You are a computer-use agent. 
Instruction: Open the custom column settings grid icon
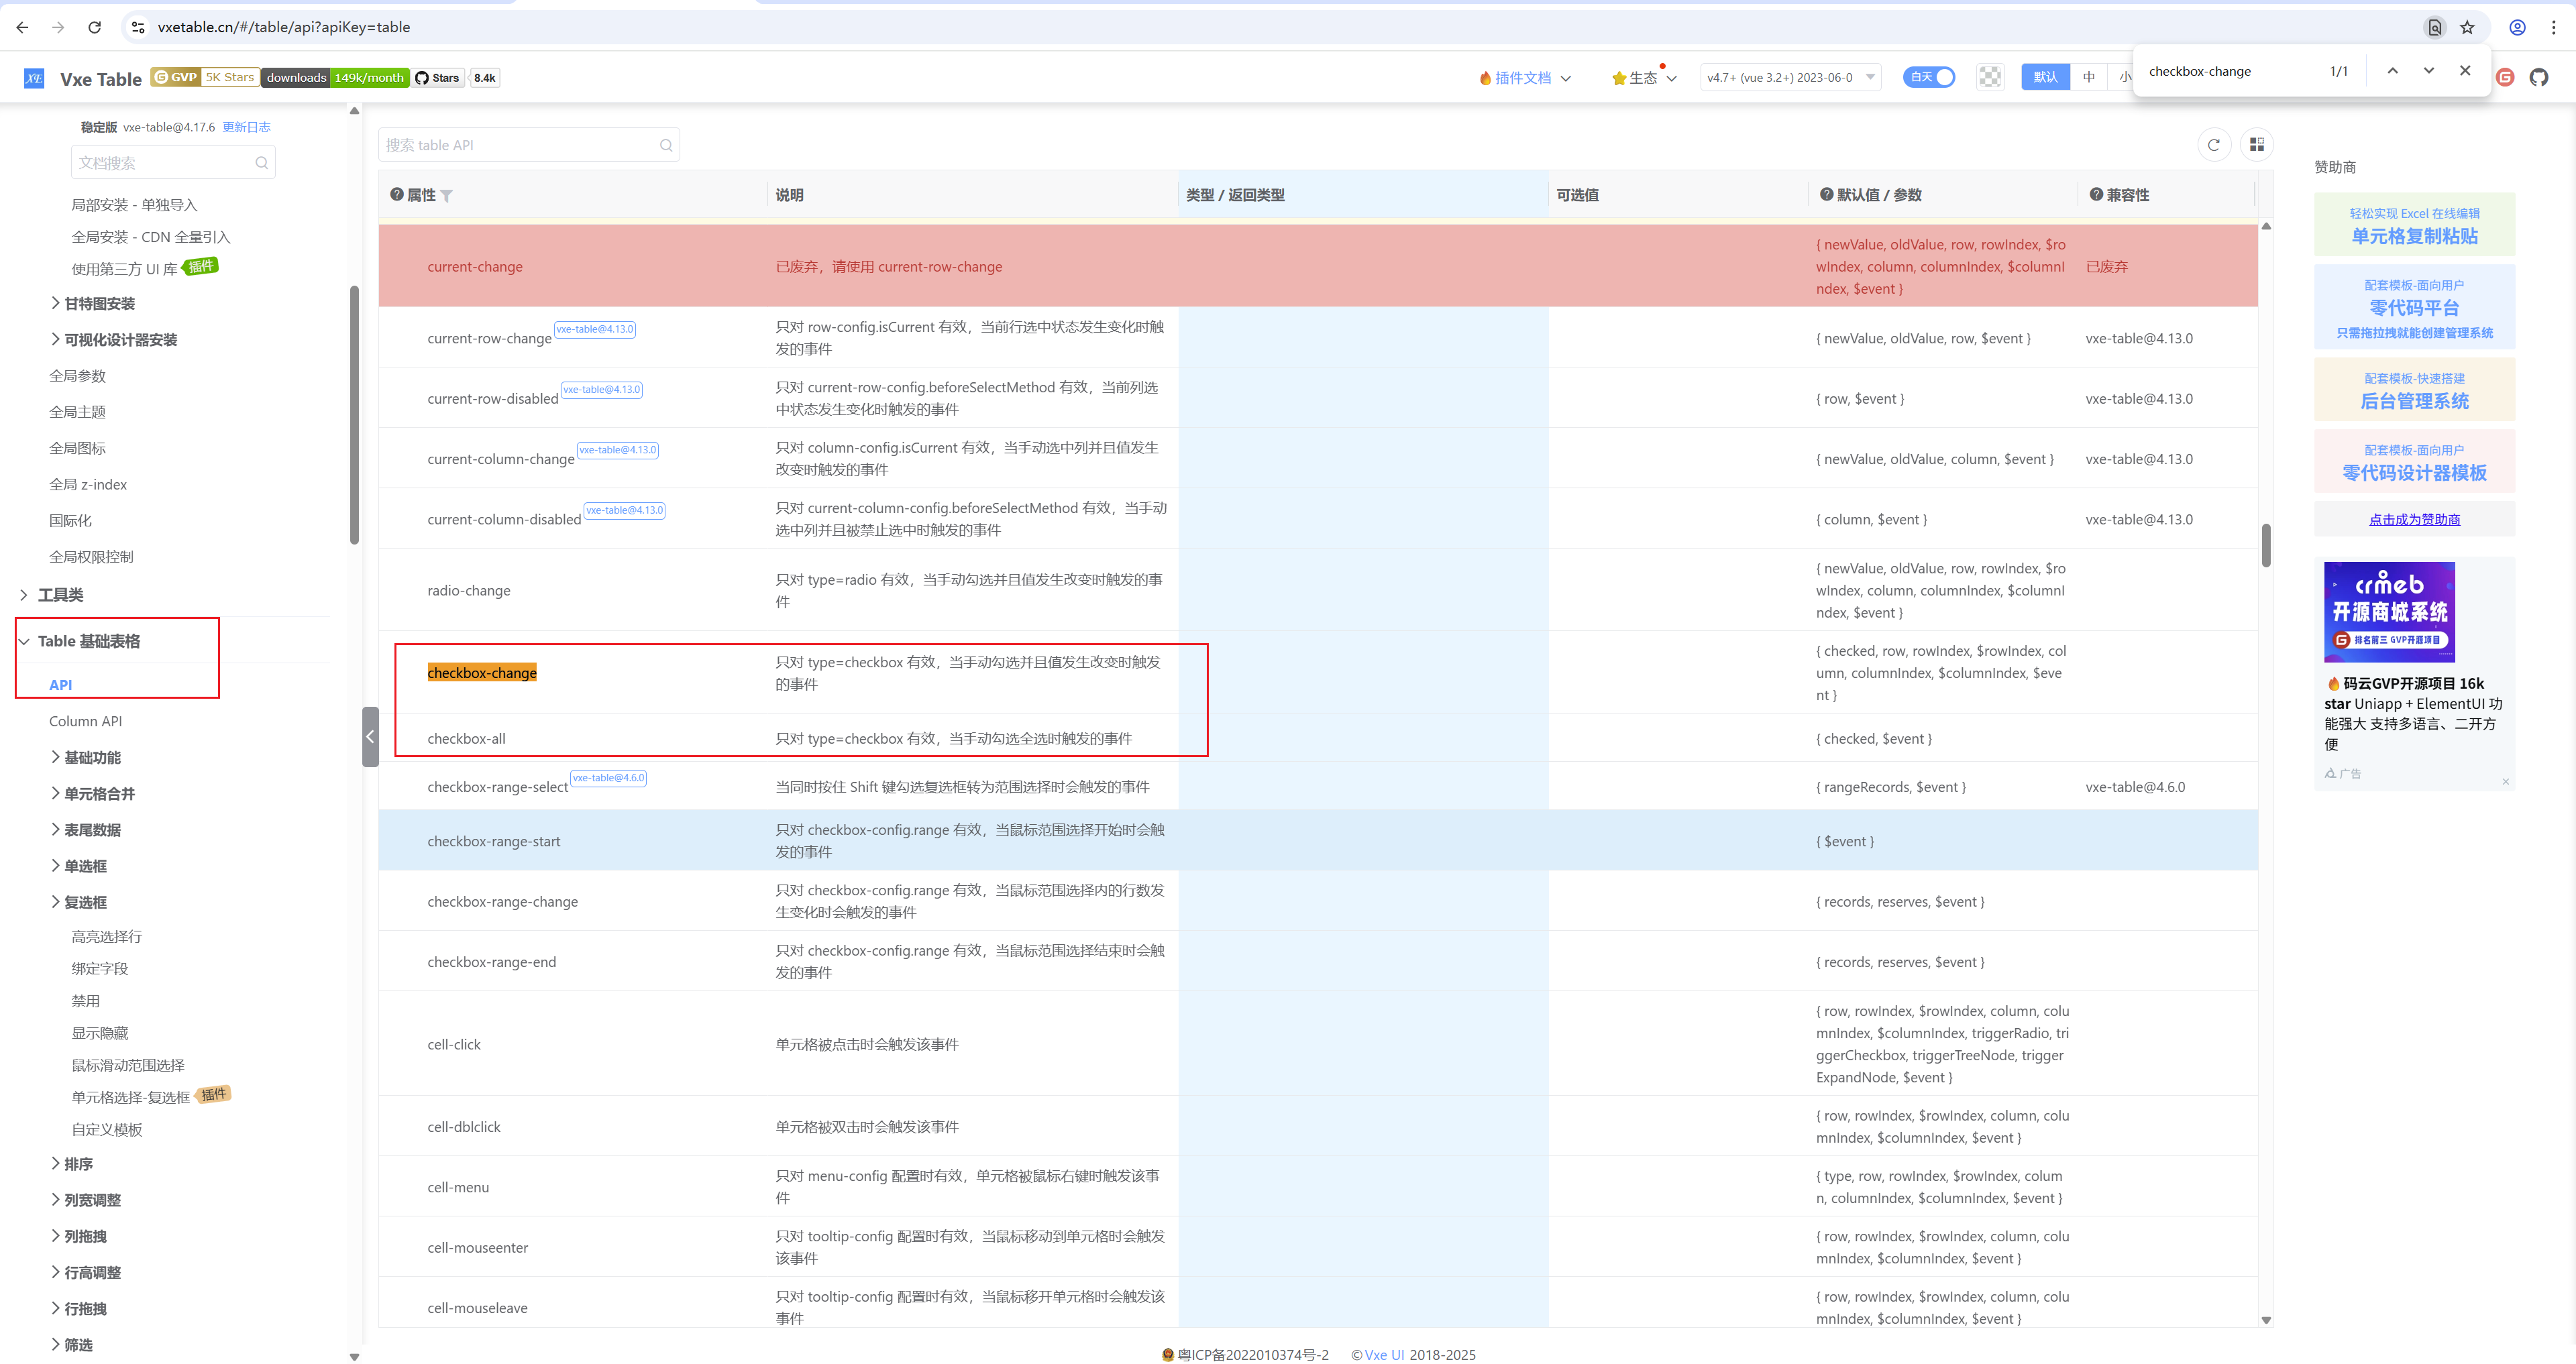[2256, 145]
